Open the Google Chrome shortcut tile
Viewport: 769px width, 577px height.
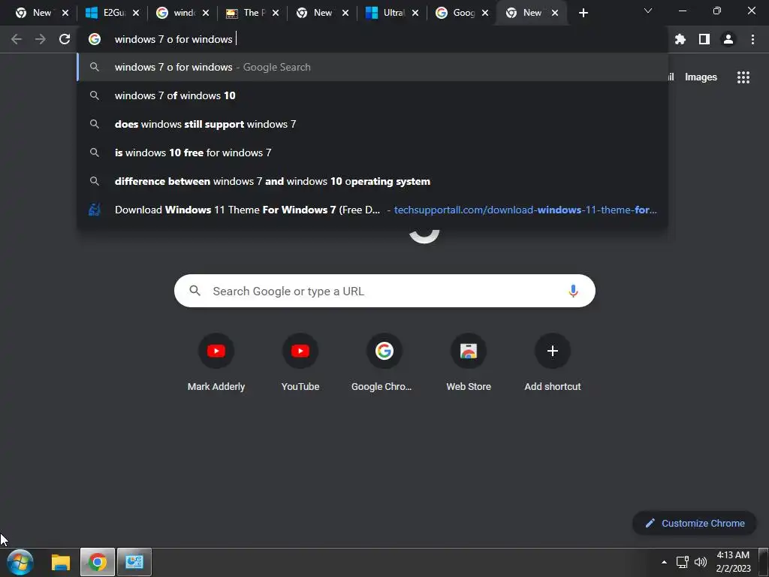(384, 363)
